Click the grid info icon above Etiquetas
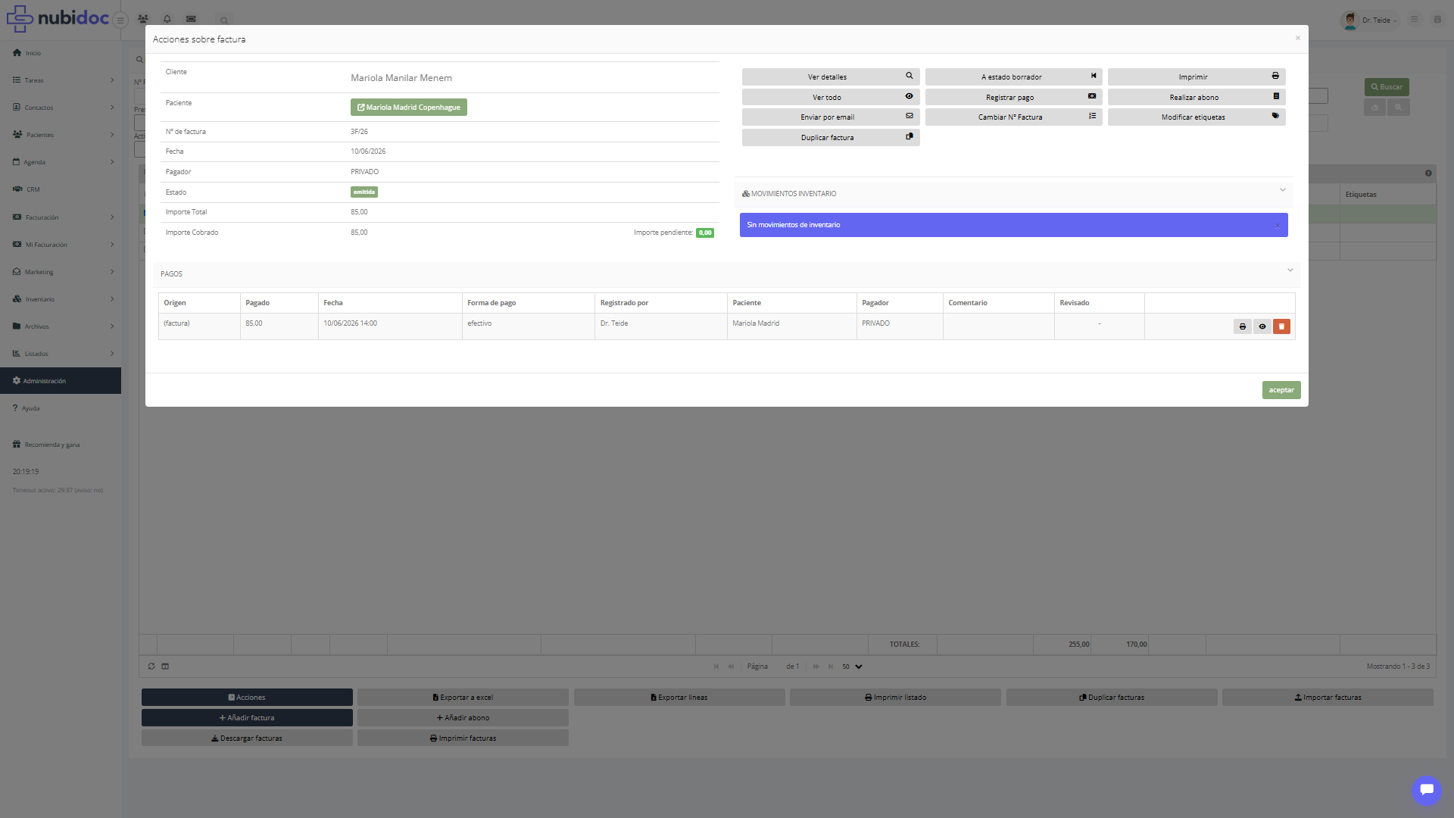 [1428, 173]
